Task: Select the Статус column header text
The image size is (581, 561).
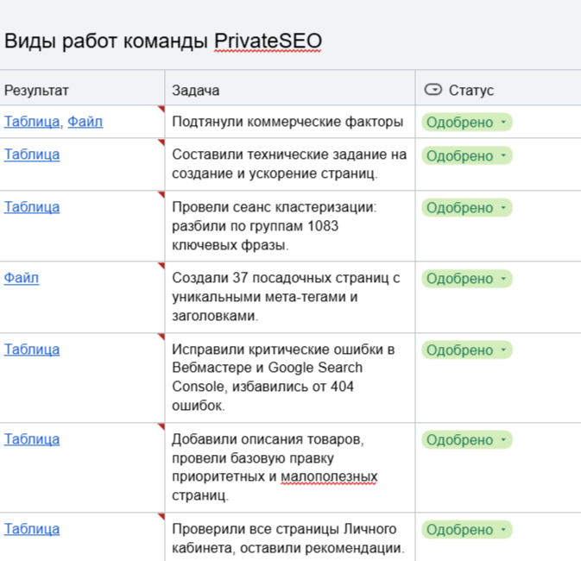Action: (x=471, y=90)
